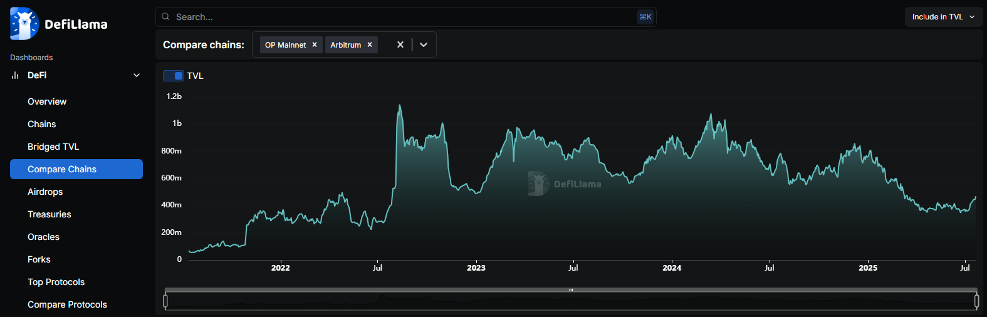Click the DeFi bar chart icon
Viewport: 987px width, 317px height.
tap(15, 75)
